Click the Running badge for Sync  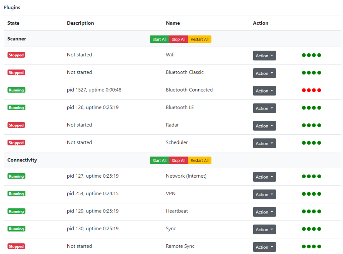pos(16,229)
